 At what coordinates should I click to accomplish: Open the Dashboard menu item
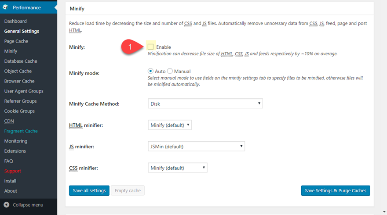(x=15, y=21)
